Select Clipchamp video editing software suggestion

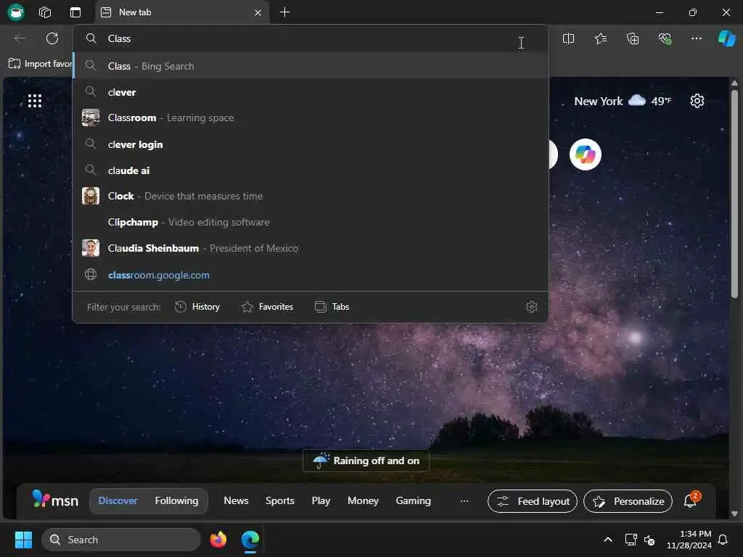311,222
